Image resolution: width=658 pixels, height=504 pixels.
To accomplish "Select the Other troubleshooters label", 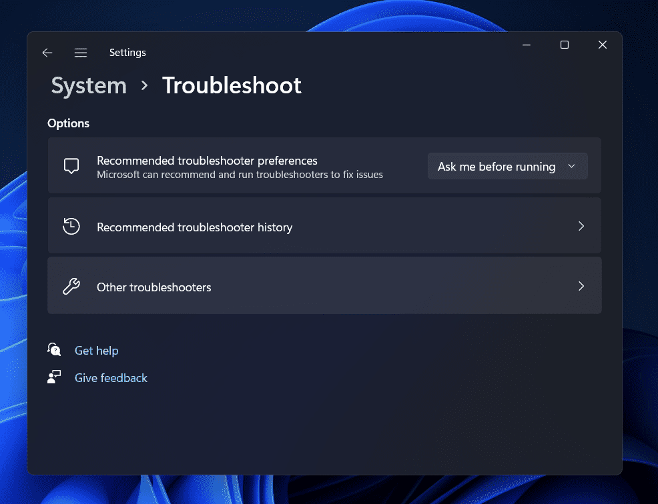I will 153,287.
